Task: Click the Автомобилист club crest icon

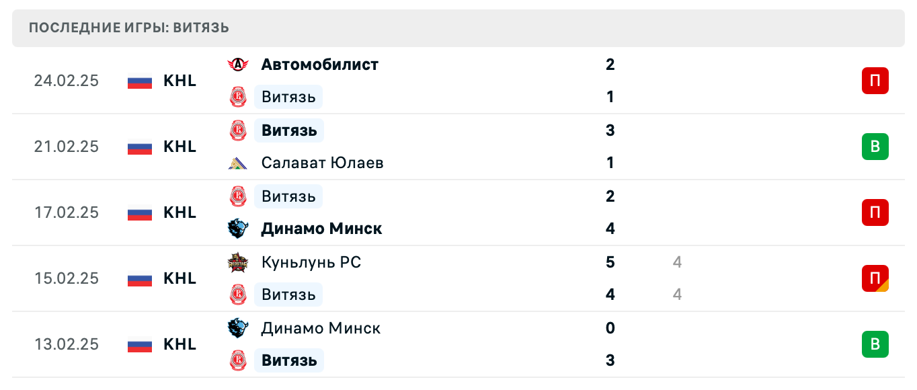Action: (x=237, y=65)
